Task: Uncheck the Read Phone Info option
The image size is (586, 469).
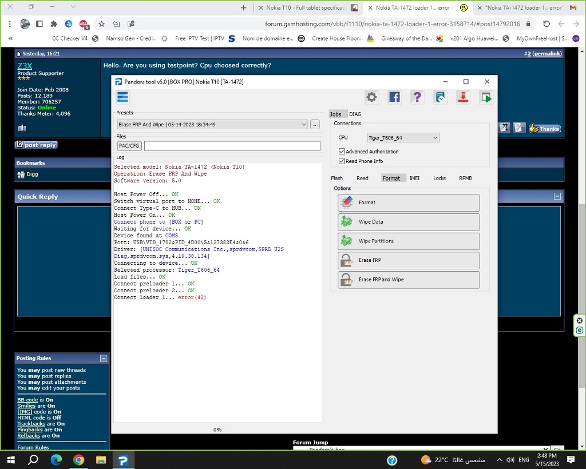Action: click(342, 161)
